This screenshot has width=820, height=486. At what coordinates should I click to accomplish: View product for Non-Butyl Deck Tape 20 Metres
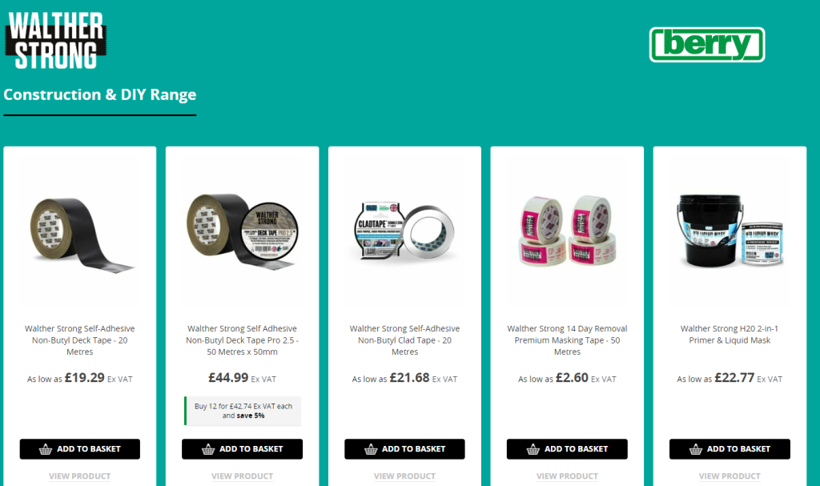pos(79,476)
